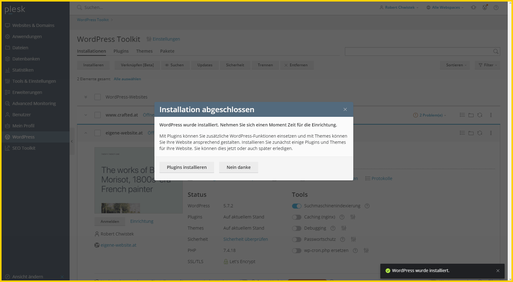Open the Filter dropdown
Image resolution: width=513 pixels, height=282 pixels.
click(x=488, y=65)
